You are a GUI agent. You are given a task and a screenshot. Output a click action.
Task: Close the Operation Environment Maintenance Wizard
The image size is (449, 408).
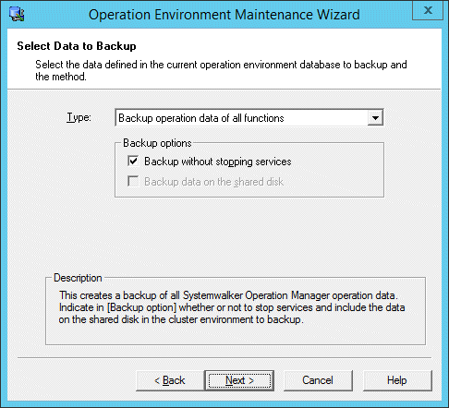[x=428, y=10]
